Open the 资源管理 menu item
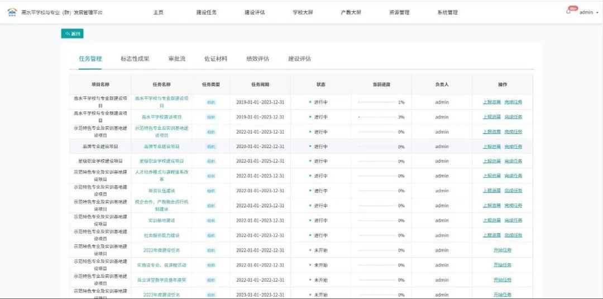Screen dimensions: 603x299 (x=399, y=12)
